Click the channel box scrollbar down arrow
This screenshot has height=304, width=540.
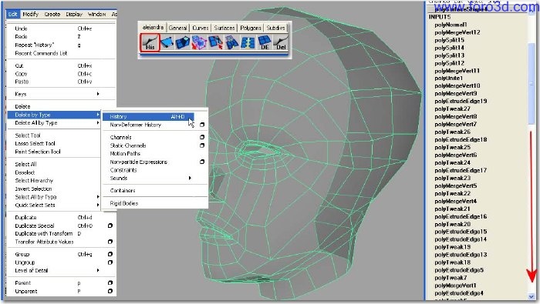pos(531,296)
